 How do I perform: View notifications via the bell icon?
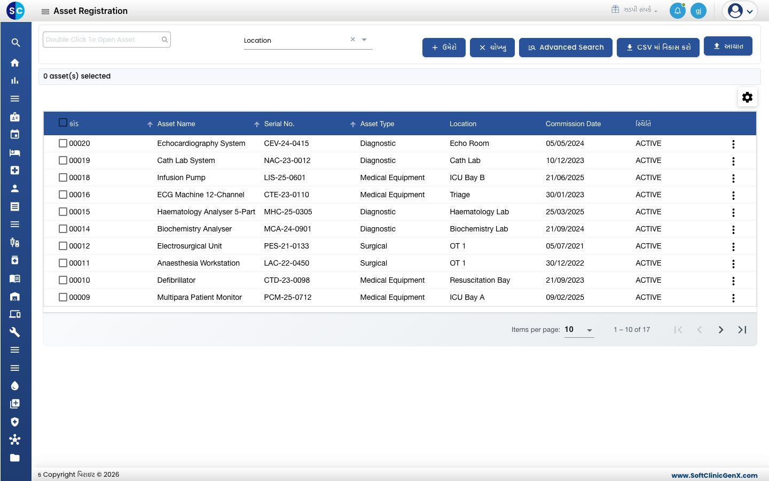pos(678,11)
